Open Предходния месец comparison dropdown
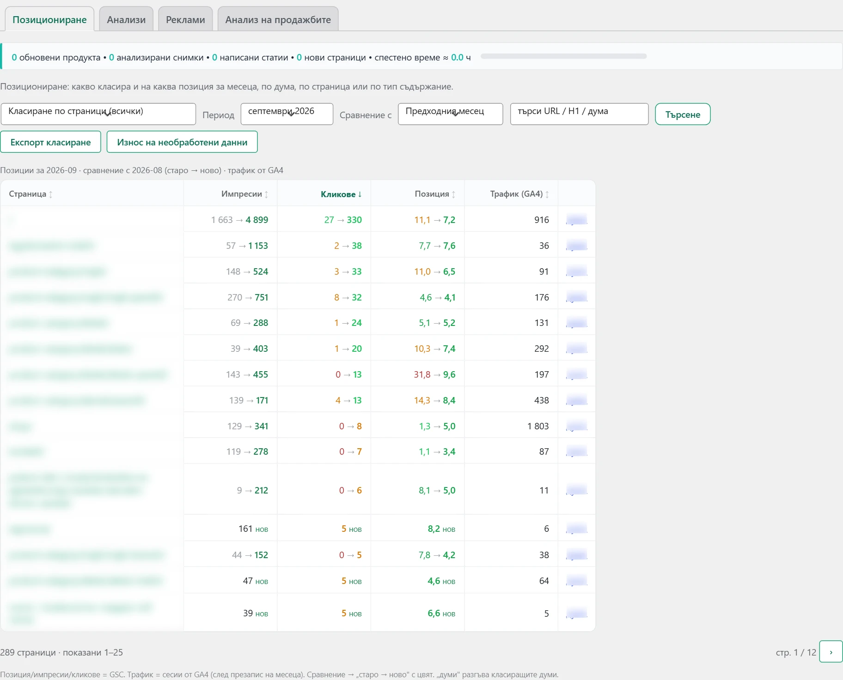 click(451, 114)
